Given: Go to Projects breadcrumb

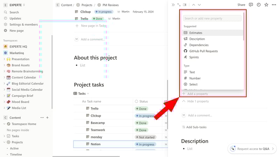Looking at the screenshot, I should pos(84,5).
